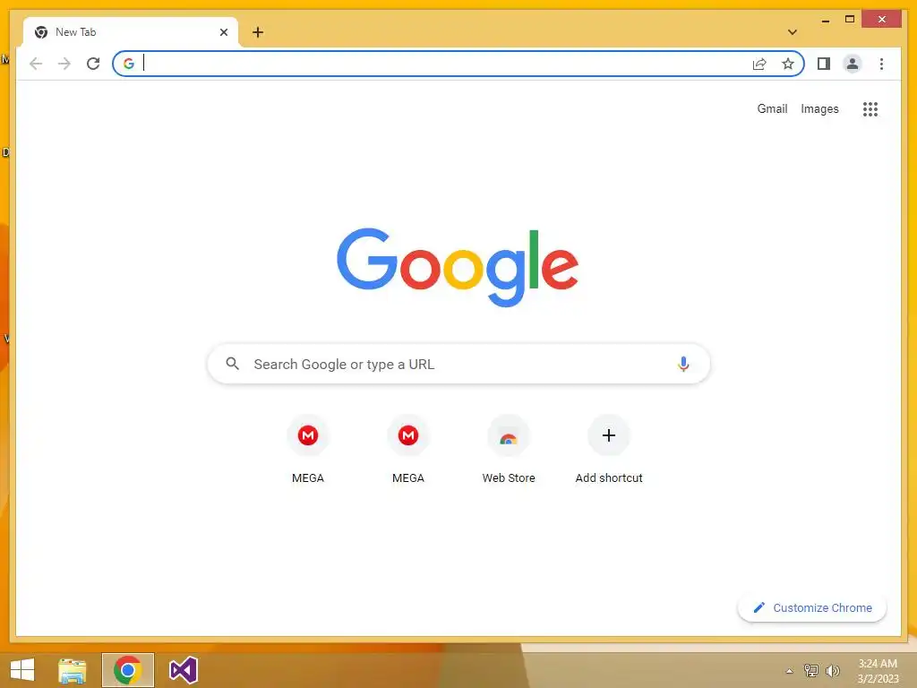Open the Windows Start button
This screenshot has height=688, width=917.
[22, 670]
